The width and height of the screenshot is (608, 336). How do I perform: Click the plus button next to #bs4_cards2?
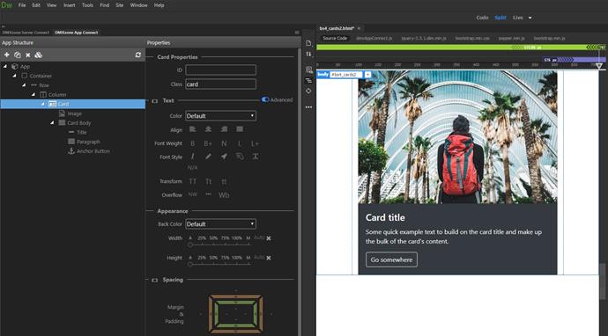tap(367, 74)
